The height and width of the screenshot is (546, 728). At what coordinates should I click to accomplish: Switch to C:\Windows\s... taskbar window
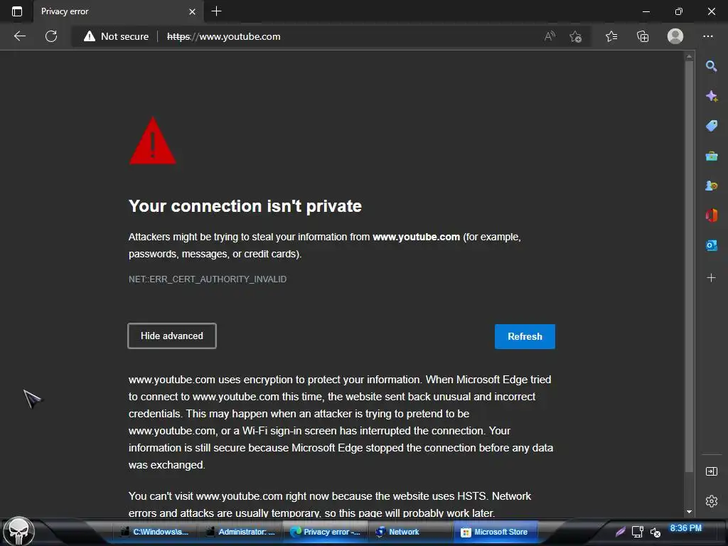[x=154, y=532]
